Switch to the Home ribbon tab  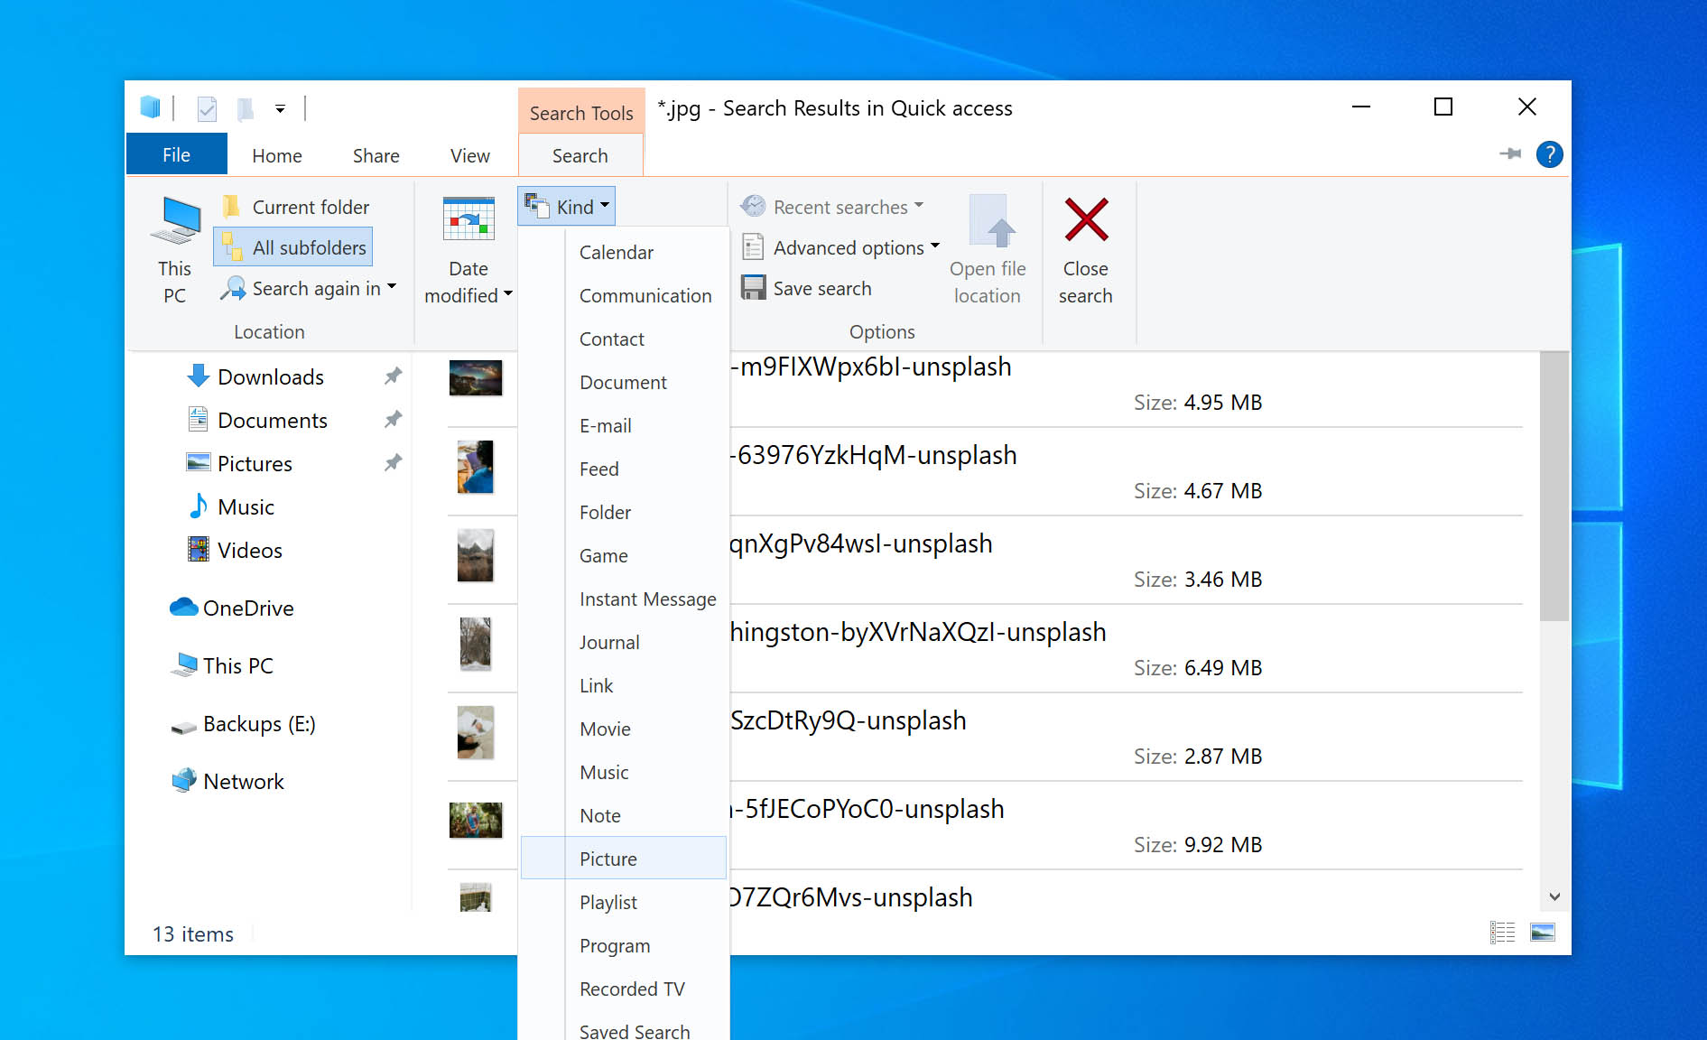coord(277,155)
